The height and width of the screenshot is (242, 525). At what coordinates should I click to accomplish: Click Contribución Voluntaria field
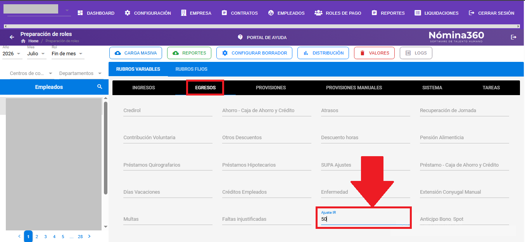[x=168, y=138]
